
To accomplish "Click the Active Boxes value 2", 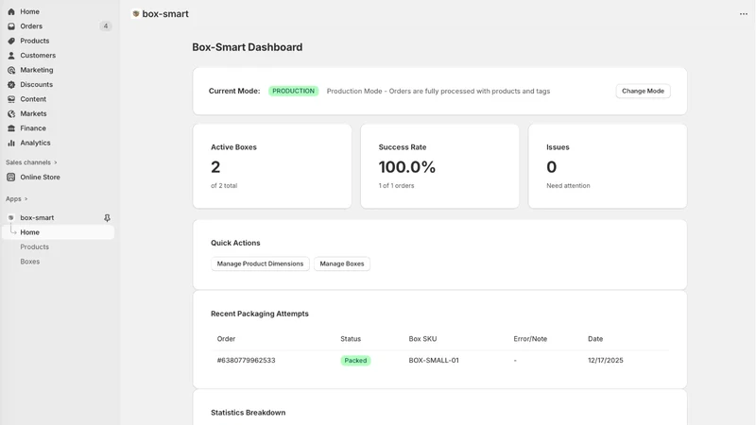I will click(x=215, y=167).
